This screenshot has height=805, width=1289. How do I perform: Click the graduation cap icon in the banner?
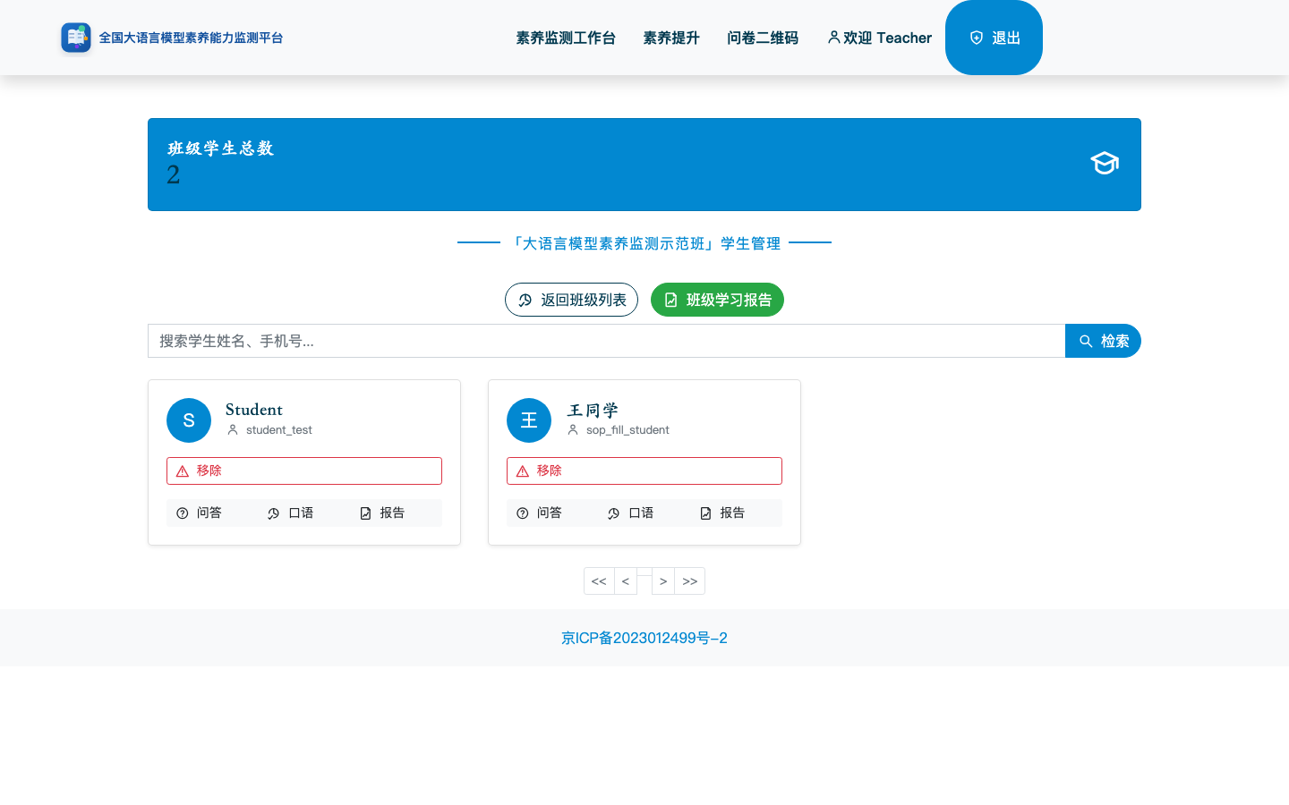coord(1105,163)
